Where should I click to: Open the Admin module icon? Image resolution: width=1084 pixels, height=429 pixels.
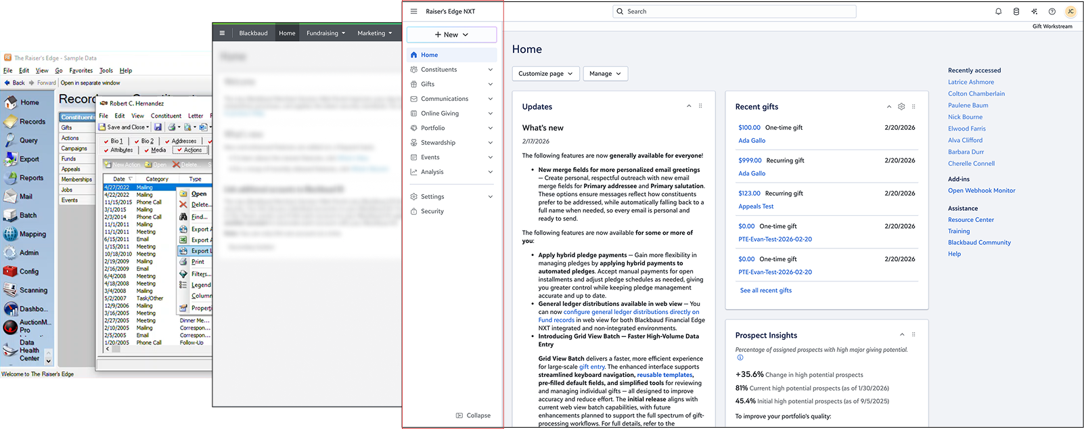[10, 252]
